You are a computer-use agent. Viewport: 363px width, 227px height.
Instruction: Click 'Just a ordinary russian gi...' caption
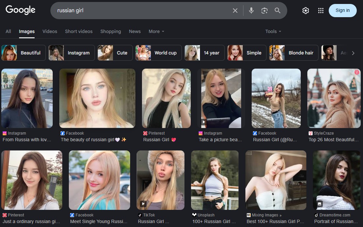(x=31, y=221)
